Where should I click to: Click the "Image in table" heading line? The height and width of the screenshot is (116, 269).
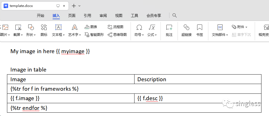[x=28, y=70]
